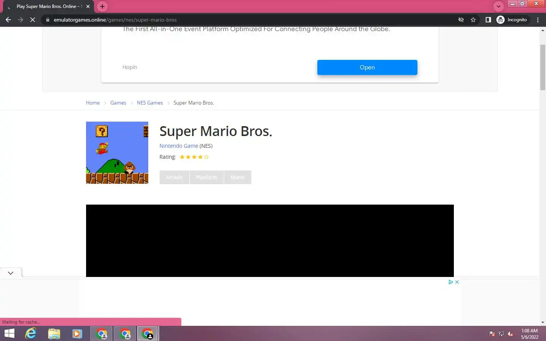Collapse the bottom ad with the chevron
Image resolution: width=546 pixels, height=341 pixels.
click(11, 273)
